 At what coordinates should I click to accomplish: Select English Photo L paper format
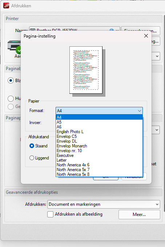[x=99, y=132]
